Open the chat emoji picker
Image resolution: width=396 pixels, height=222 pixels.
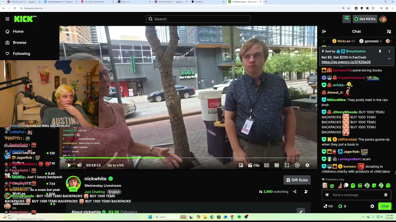click(386, 195)
